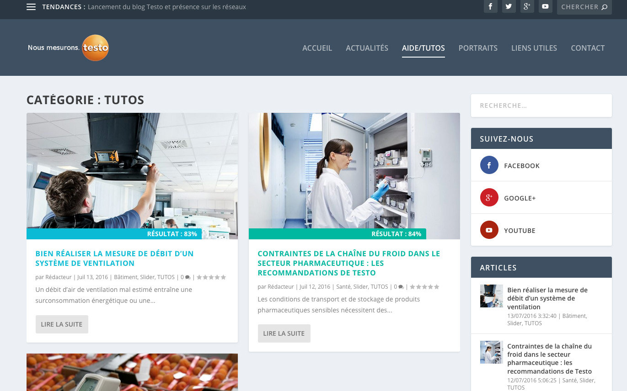
Task: Click Rédacteur author of cold chain article
Action: pyautogui.click(x=281, y=287)
